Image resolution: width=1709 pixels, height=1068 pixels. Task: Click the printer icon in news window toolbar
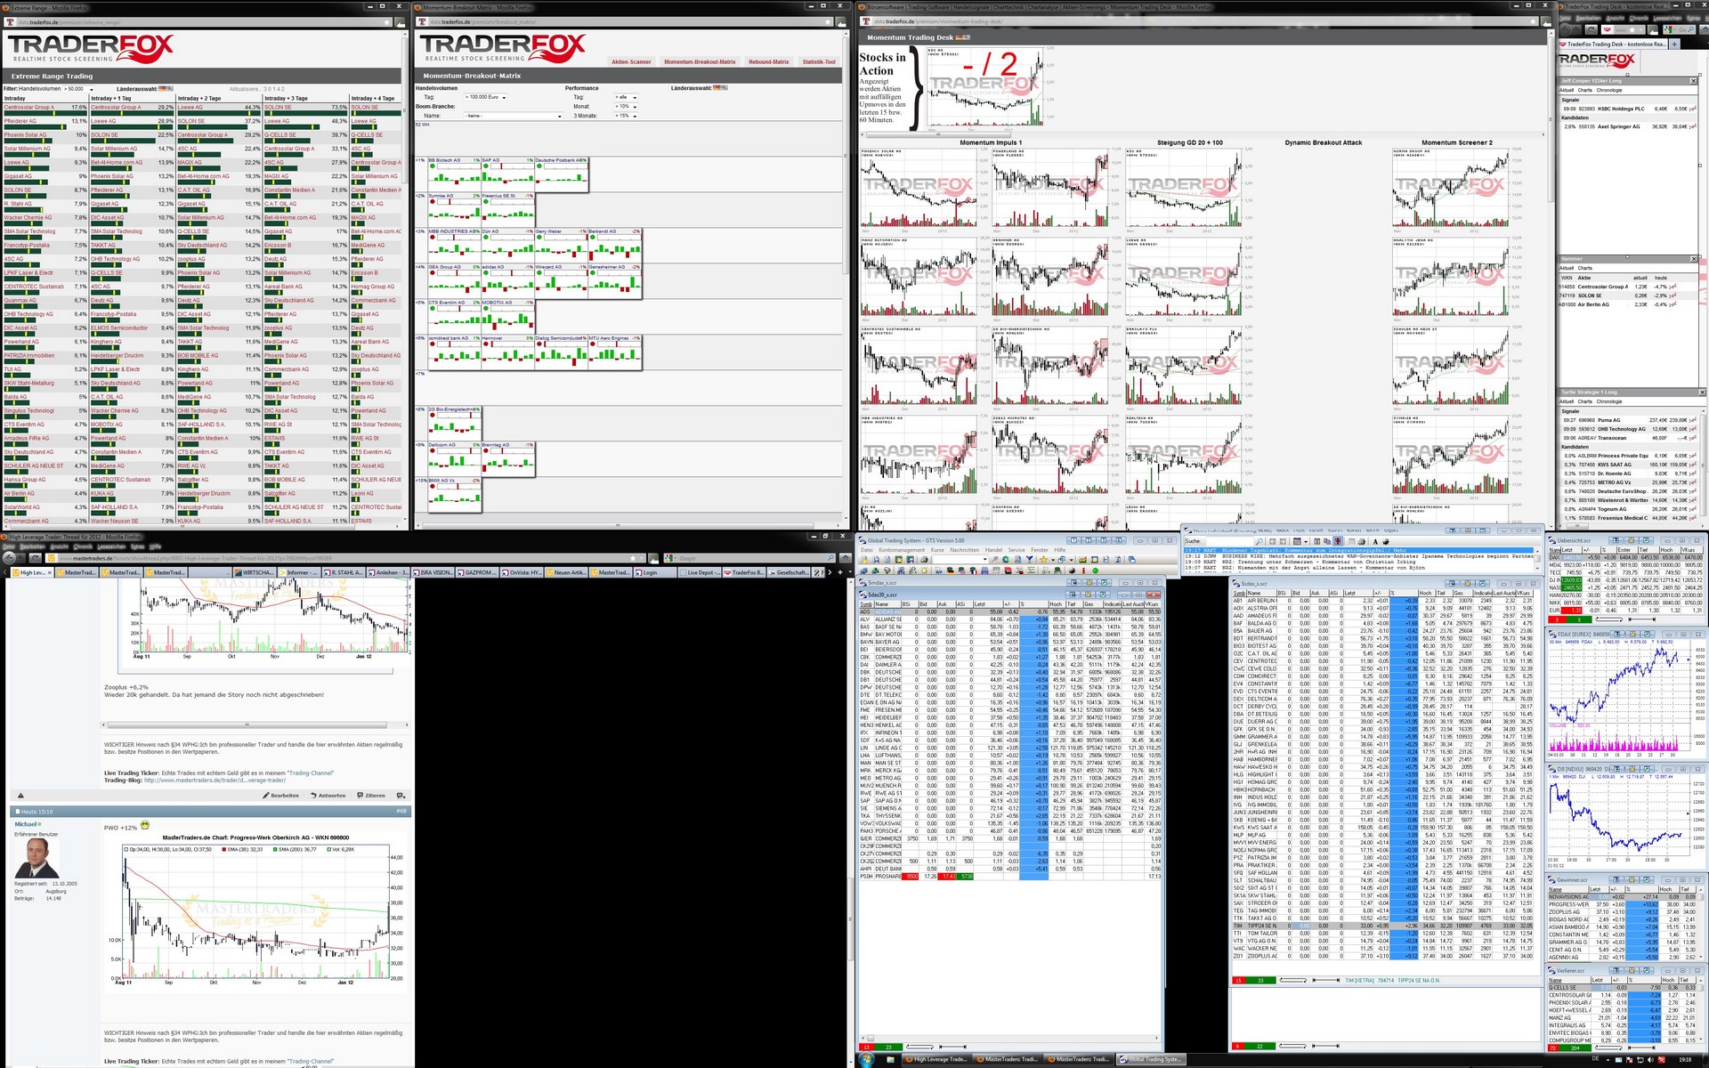tap(1362, 541)
